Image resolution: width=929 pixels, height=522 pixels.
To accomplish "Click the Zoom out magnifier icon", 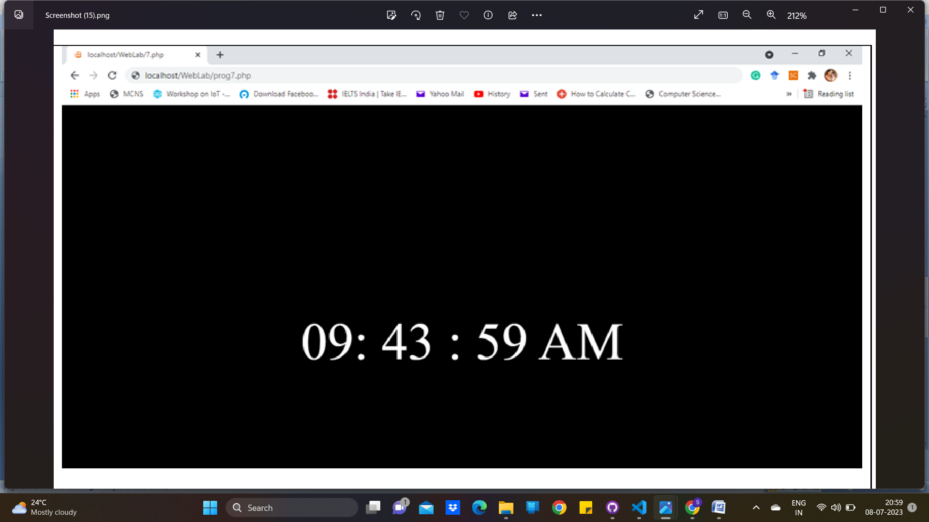I will click(x=747, y=15).
